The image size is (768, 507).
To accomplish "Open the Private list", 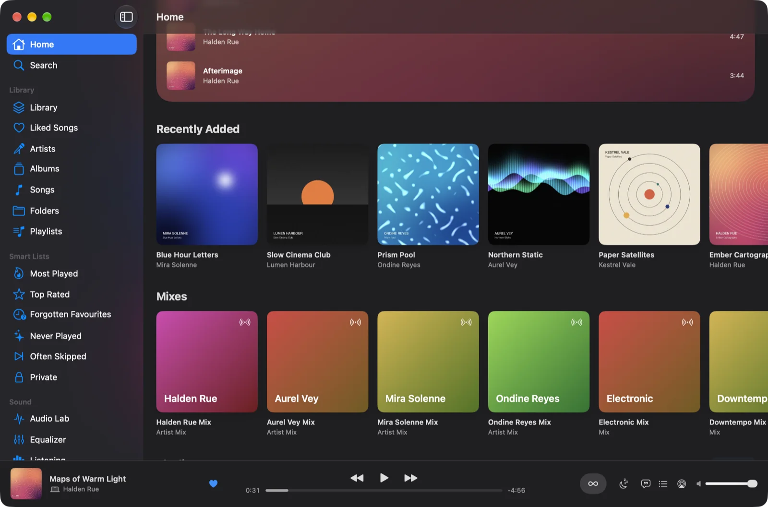I will (72, 377).
